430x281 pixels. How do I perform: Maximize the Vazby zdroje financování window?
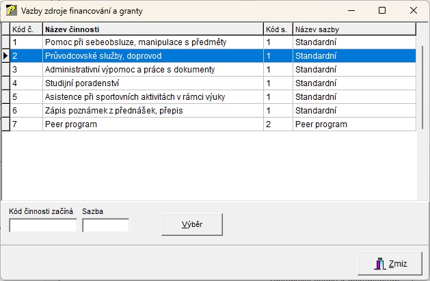[x=382, y=10]
